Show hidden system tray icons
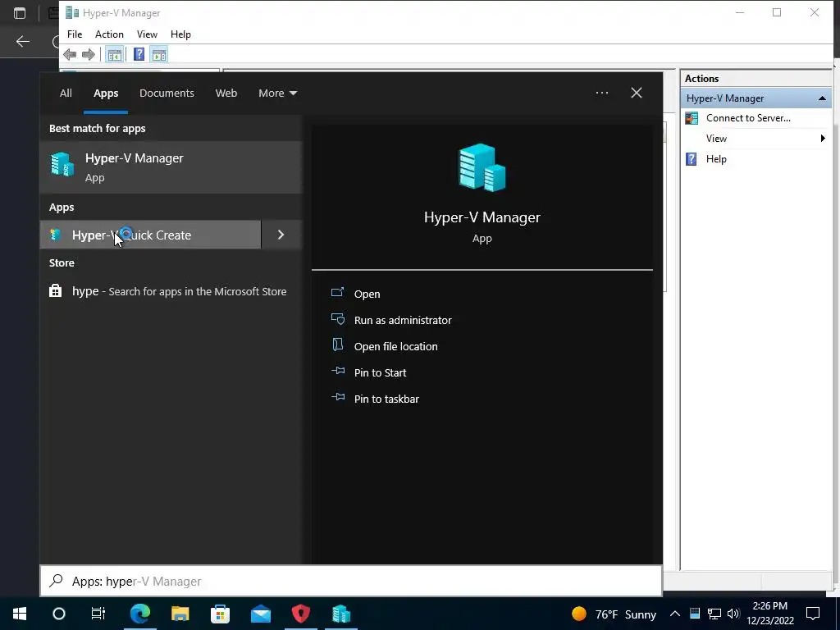 pos(675,614)
